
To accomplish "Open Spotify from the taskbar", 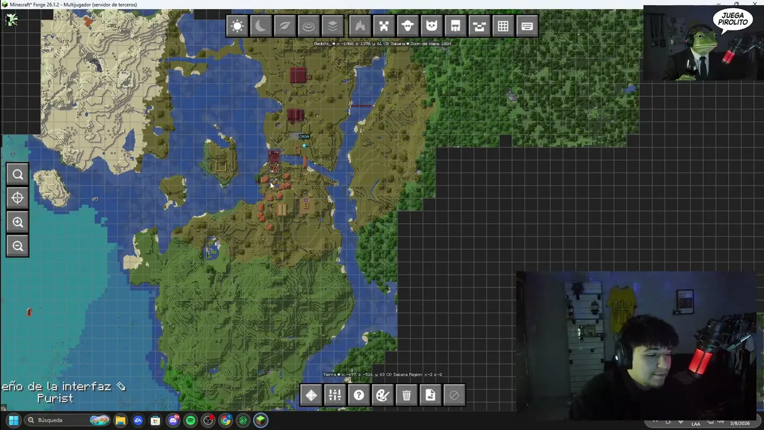I will click(190, 420).
